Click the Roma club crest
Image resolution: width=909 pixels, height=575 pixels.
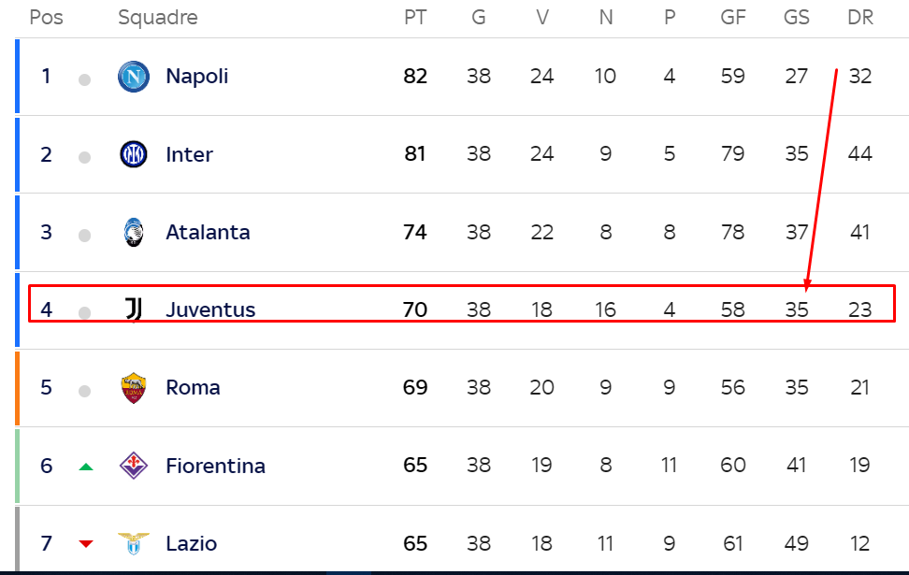134,388
